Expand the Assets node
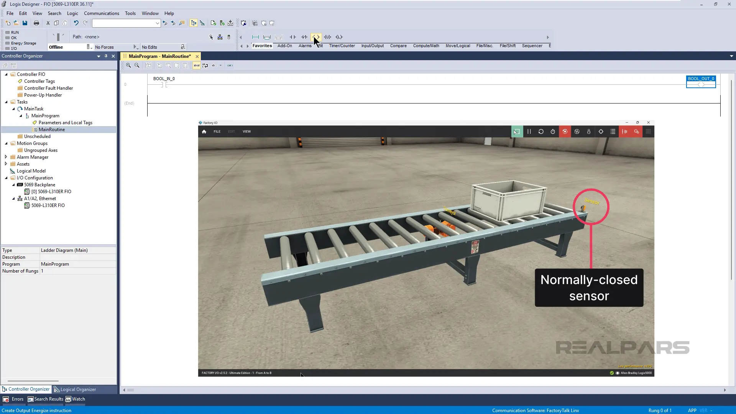Viewport: 736px width, 414px height. point(6,164)
